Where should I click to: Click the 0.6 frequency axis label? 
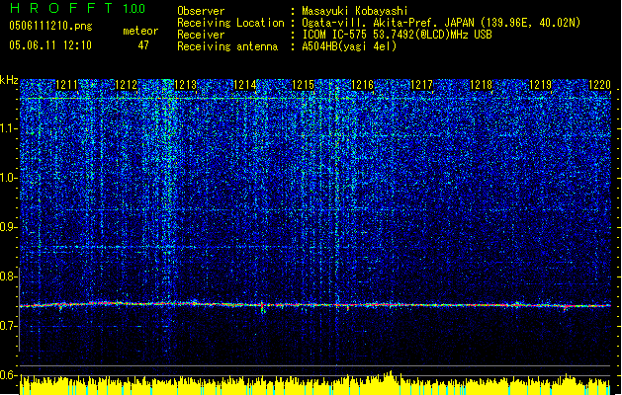(x=9, y=375)
